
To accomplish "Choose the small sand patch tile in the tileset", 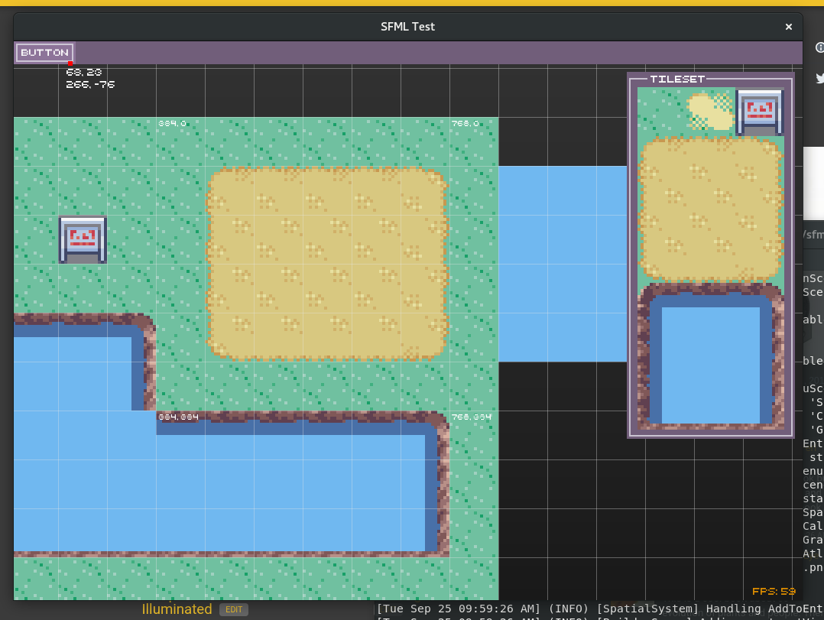I will 710,112.
